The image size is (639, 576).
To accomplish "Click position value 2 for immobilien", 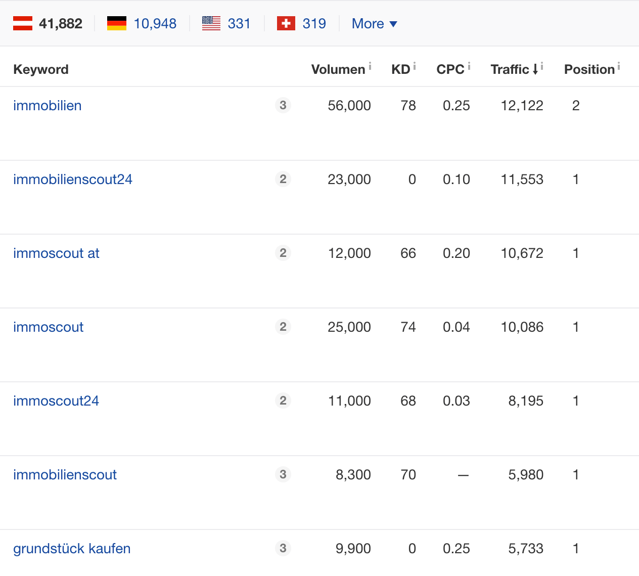I will point(576,106).
